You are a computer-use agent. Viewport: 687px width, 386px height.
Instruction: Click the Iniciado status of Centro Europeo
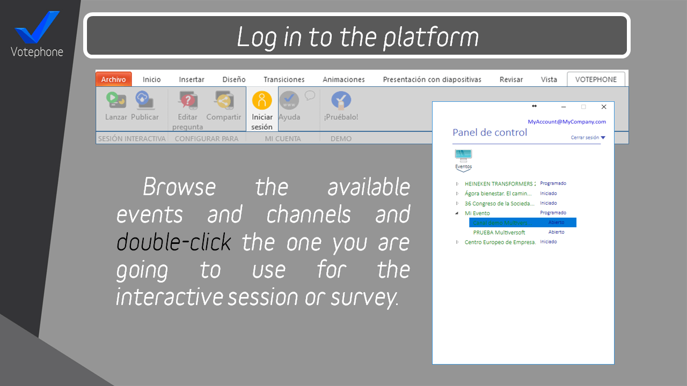tap(549, 242)
